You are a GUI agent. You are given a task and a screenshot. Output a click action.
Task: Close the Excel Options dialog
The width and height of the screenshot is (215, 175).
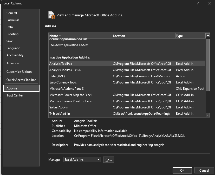[x=209, y=3]
